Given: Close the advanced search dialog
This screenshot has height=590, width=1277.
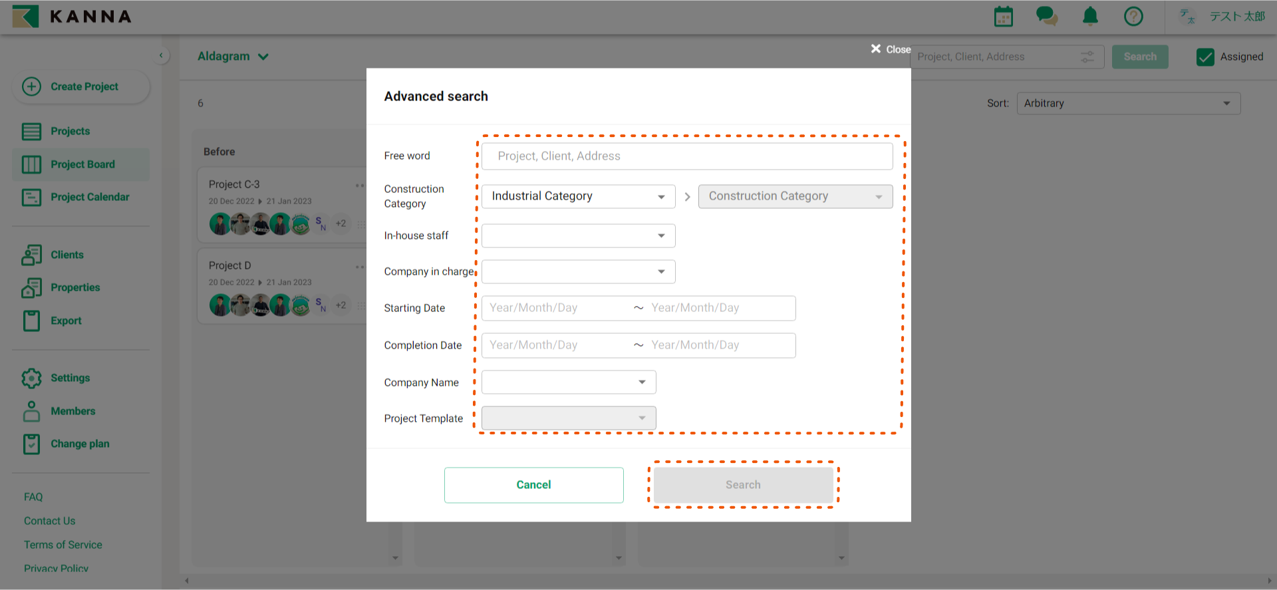Looking at the screenshot, I should point(890,49).
